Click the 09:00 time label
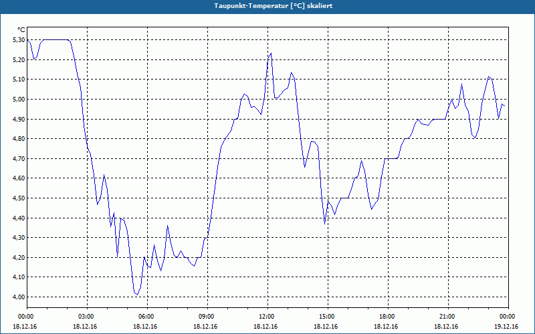 pyautogui.click(x=207, y=317)
